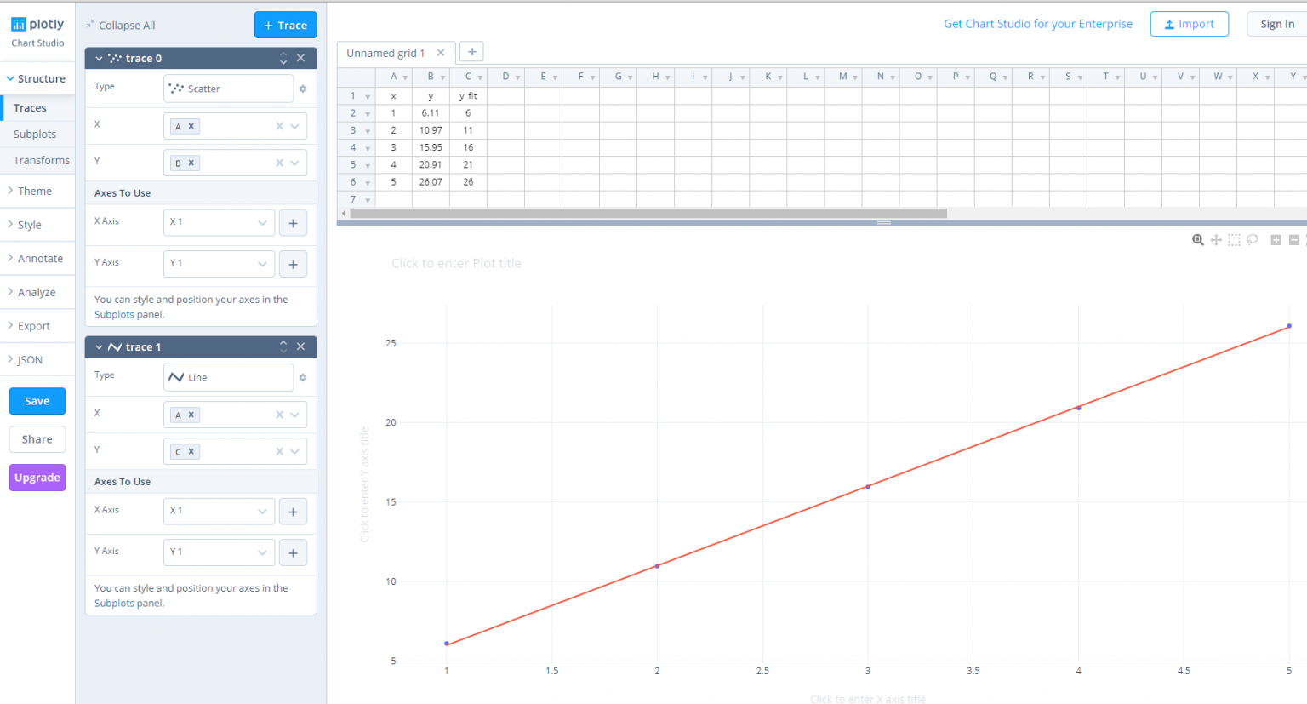Remove the A token from trace 0 X field

tap(192, 125)
